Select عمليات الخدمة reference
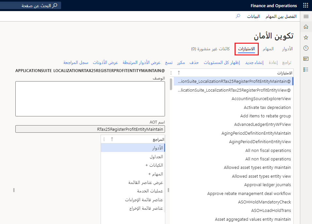Viewport: 312px width, 224px height. 133,191
